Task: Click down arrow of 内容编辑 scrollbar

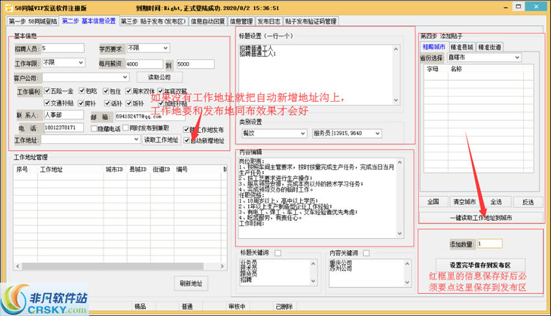Action: [x=399, y=234]
